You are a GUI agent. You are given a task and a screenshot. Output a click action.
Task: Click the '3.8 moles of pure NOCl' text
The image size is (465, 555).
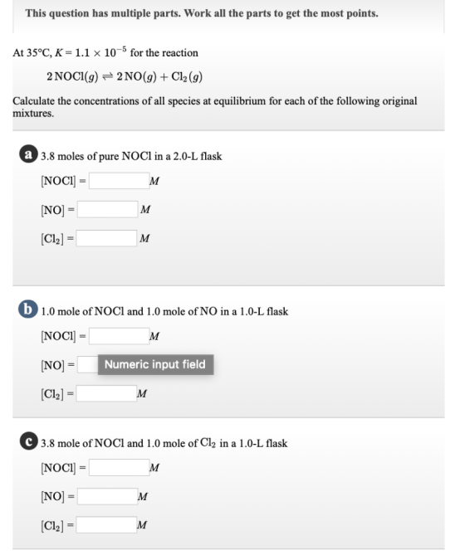point(131,156)
